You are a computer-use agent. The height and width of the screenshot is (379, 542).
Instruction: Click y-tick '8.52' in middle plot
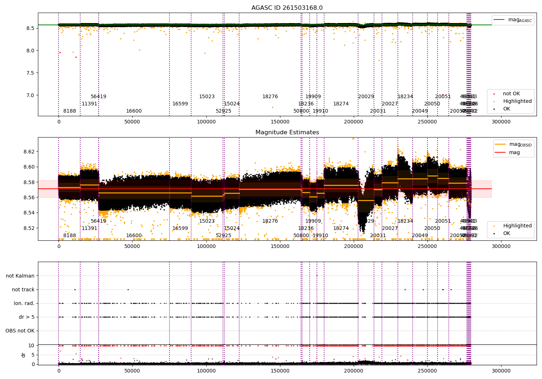(29, 228)
